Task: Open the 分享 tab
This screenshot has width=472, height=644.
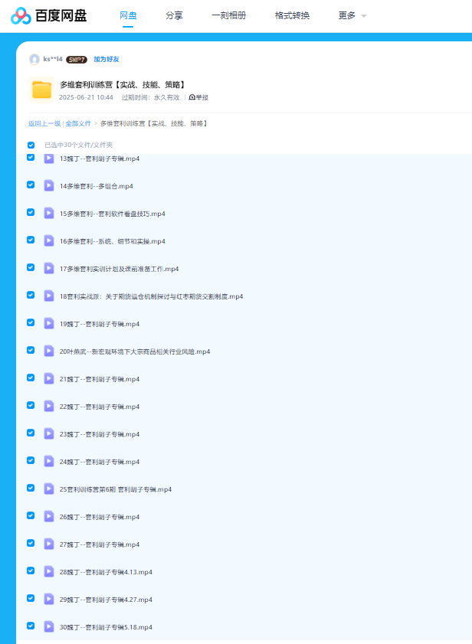Action: pos(174,15)
